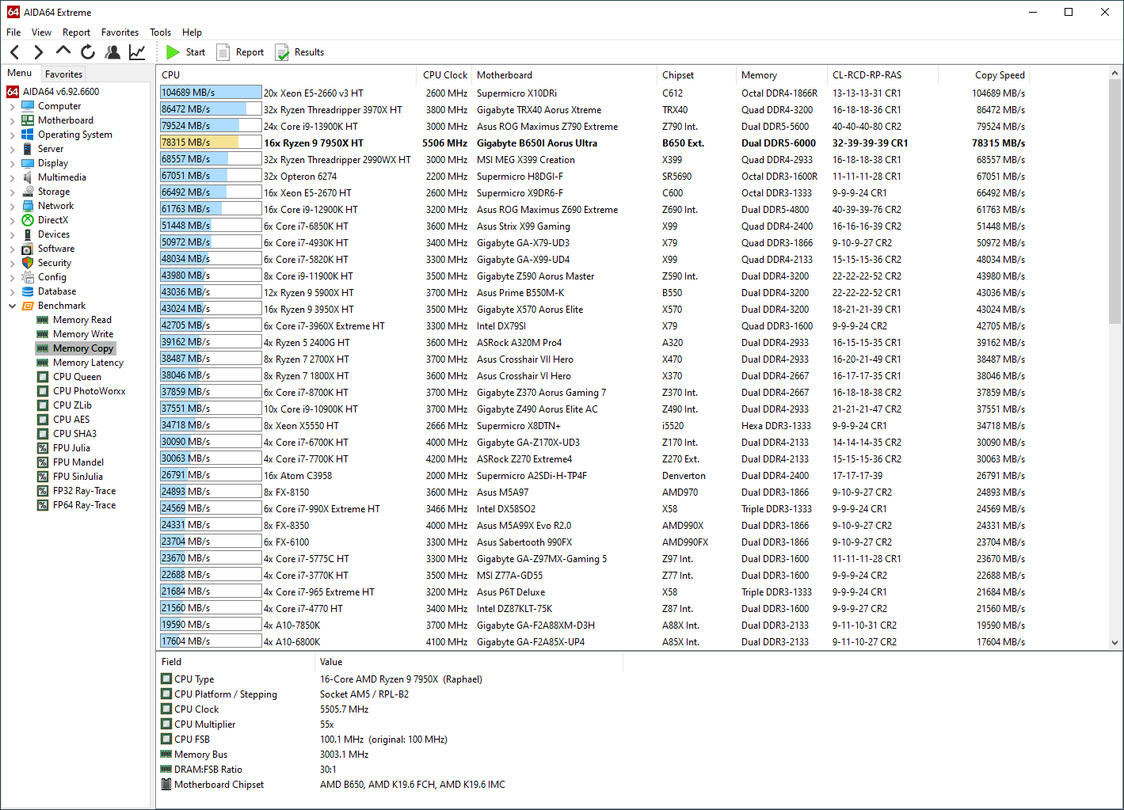The width and height of the screenshot is (1124, 810).
Task: Open the Report menu
Action: point(76,32)
